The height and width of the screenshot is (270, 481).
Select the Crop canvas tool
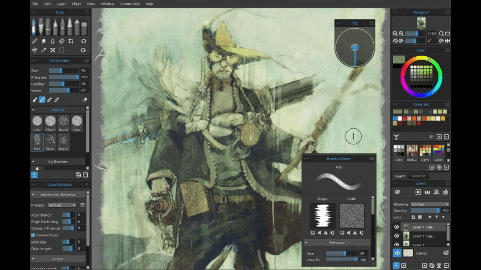coord(71,41)
